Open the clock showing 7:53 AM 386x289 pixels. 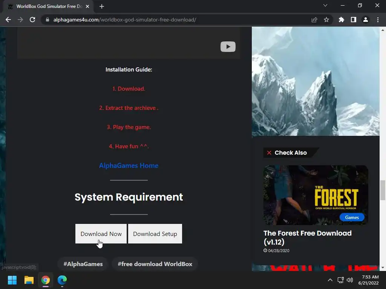[x=368, y=280]
